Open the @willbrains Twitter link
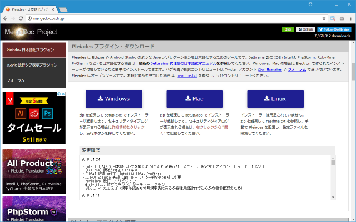This screenshot has height=222, width=356. point(270,69)
